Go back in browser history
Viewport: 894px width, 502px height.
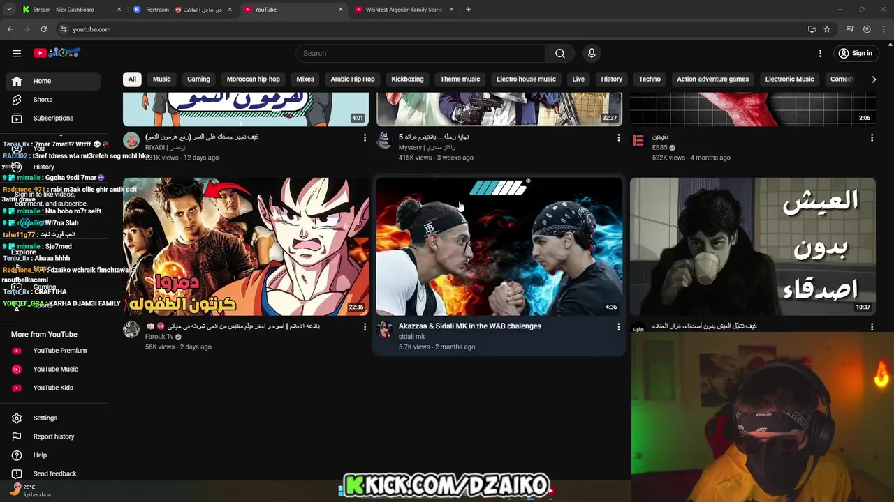10,29
